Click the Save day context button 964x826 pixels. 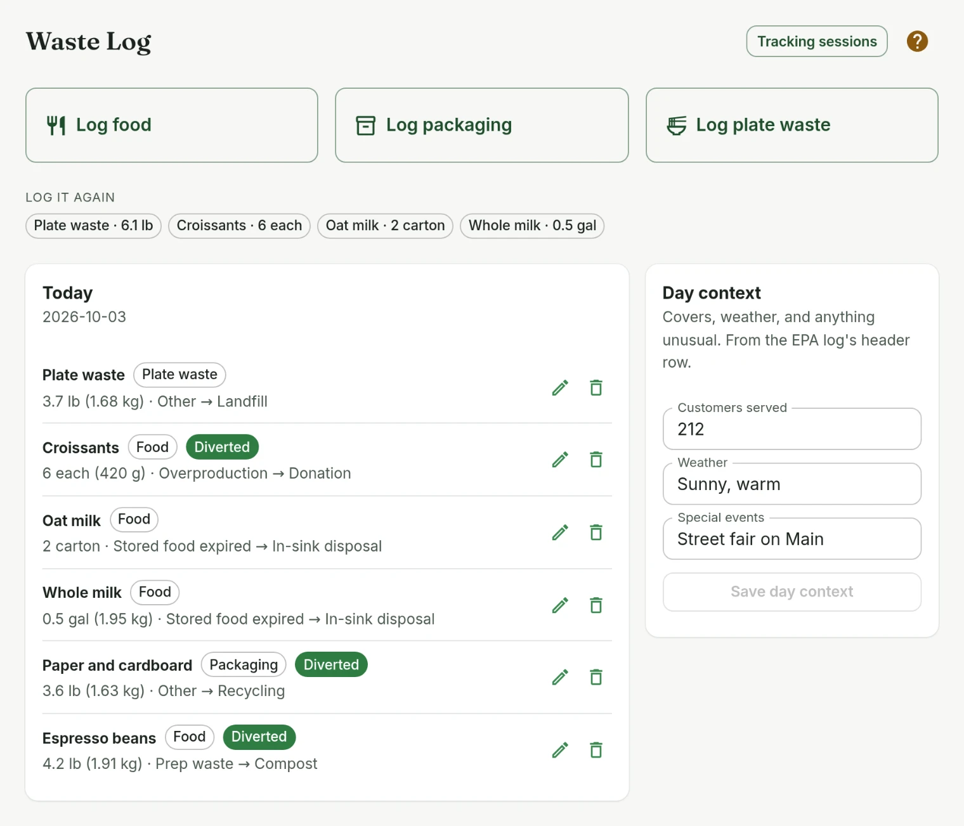click(x=792, y=592)
